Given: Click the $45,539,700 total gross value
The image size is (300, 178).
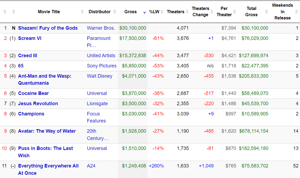Looking at the screenshot, I should point(255,104).
